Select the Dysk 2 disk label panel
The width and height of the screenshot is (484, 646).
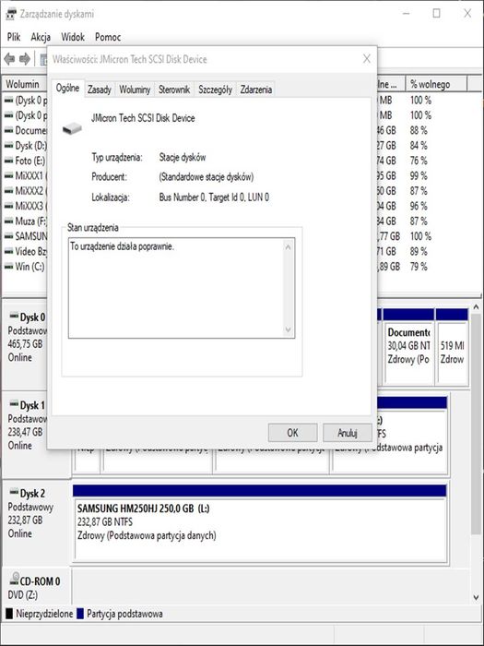click(36, 521)
